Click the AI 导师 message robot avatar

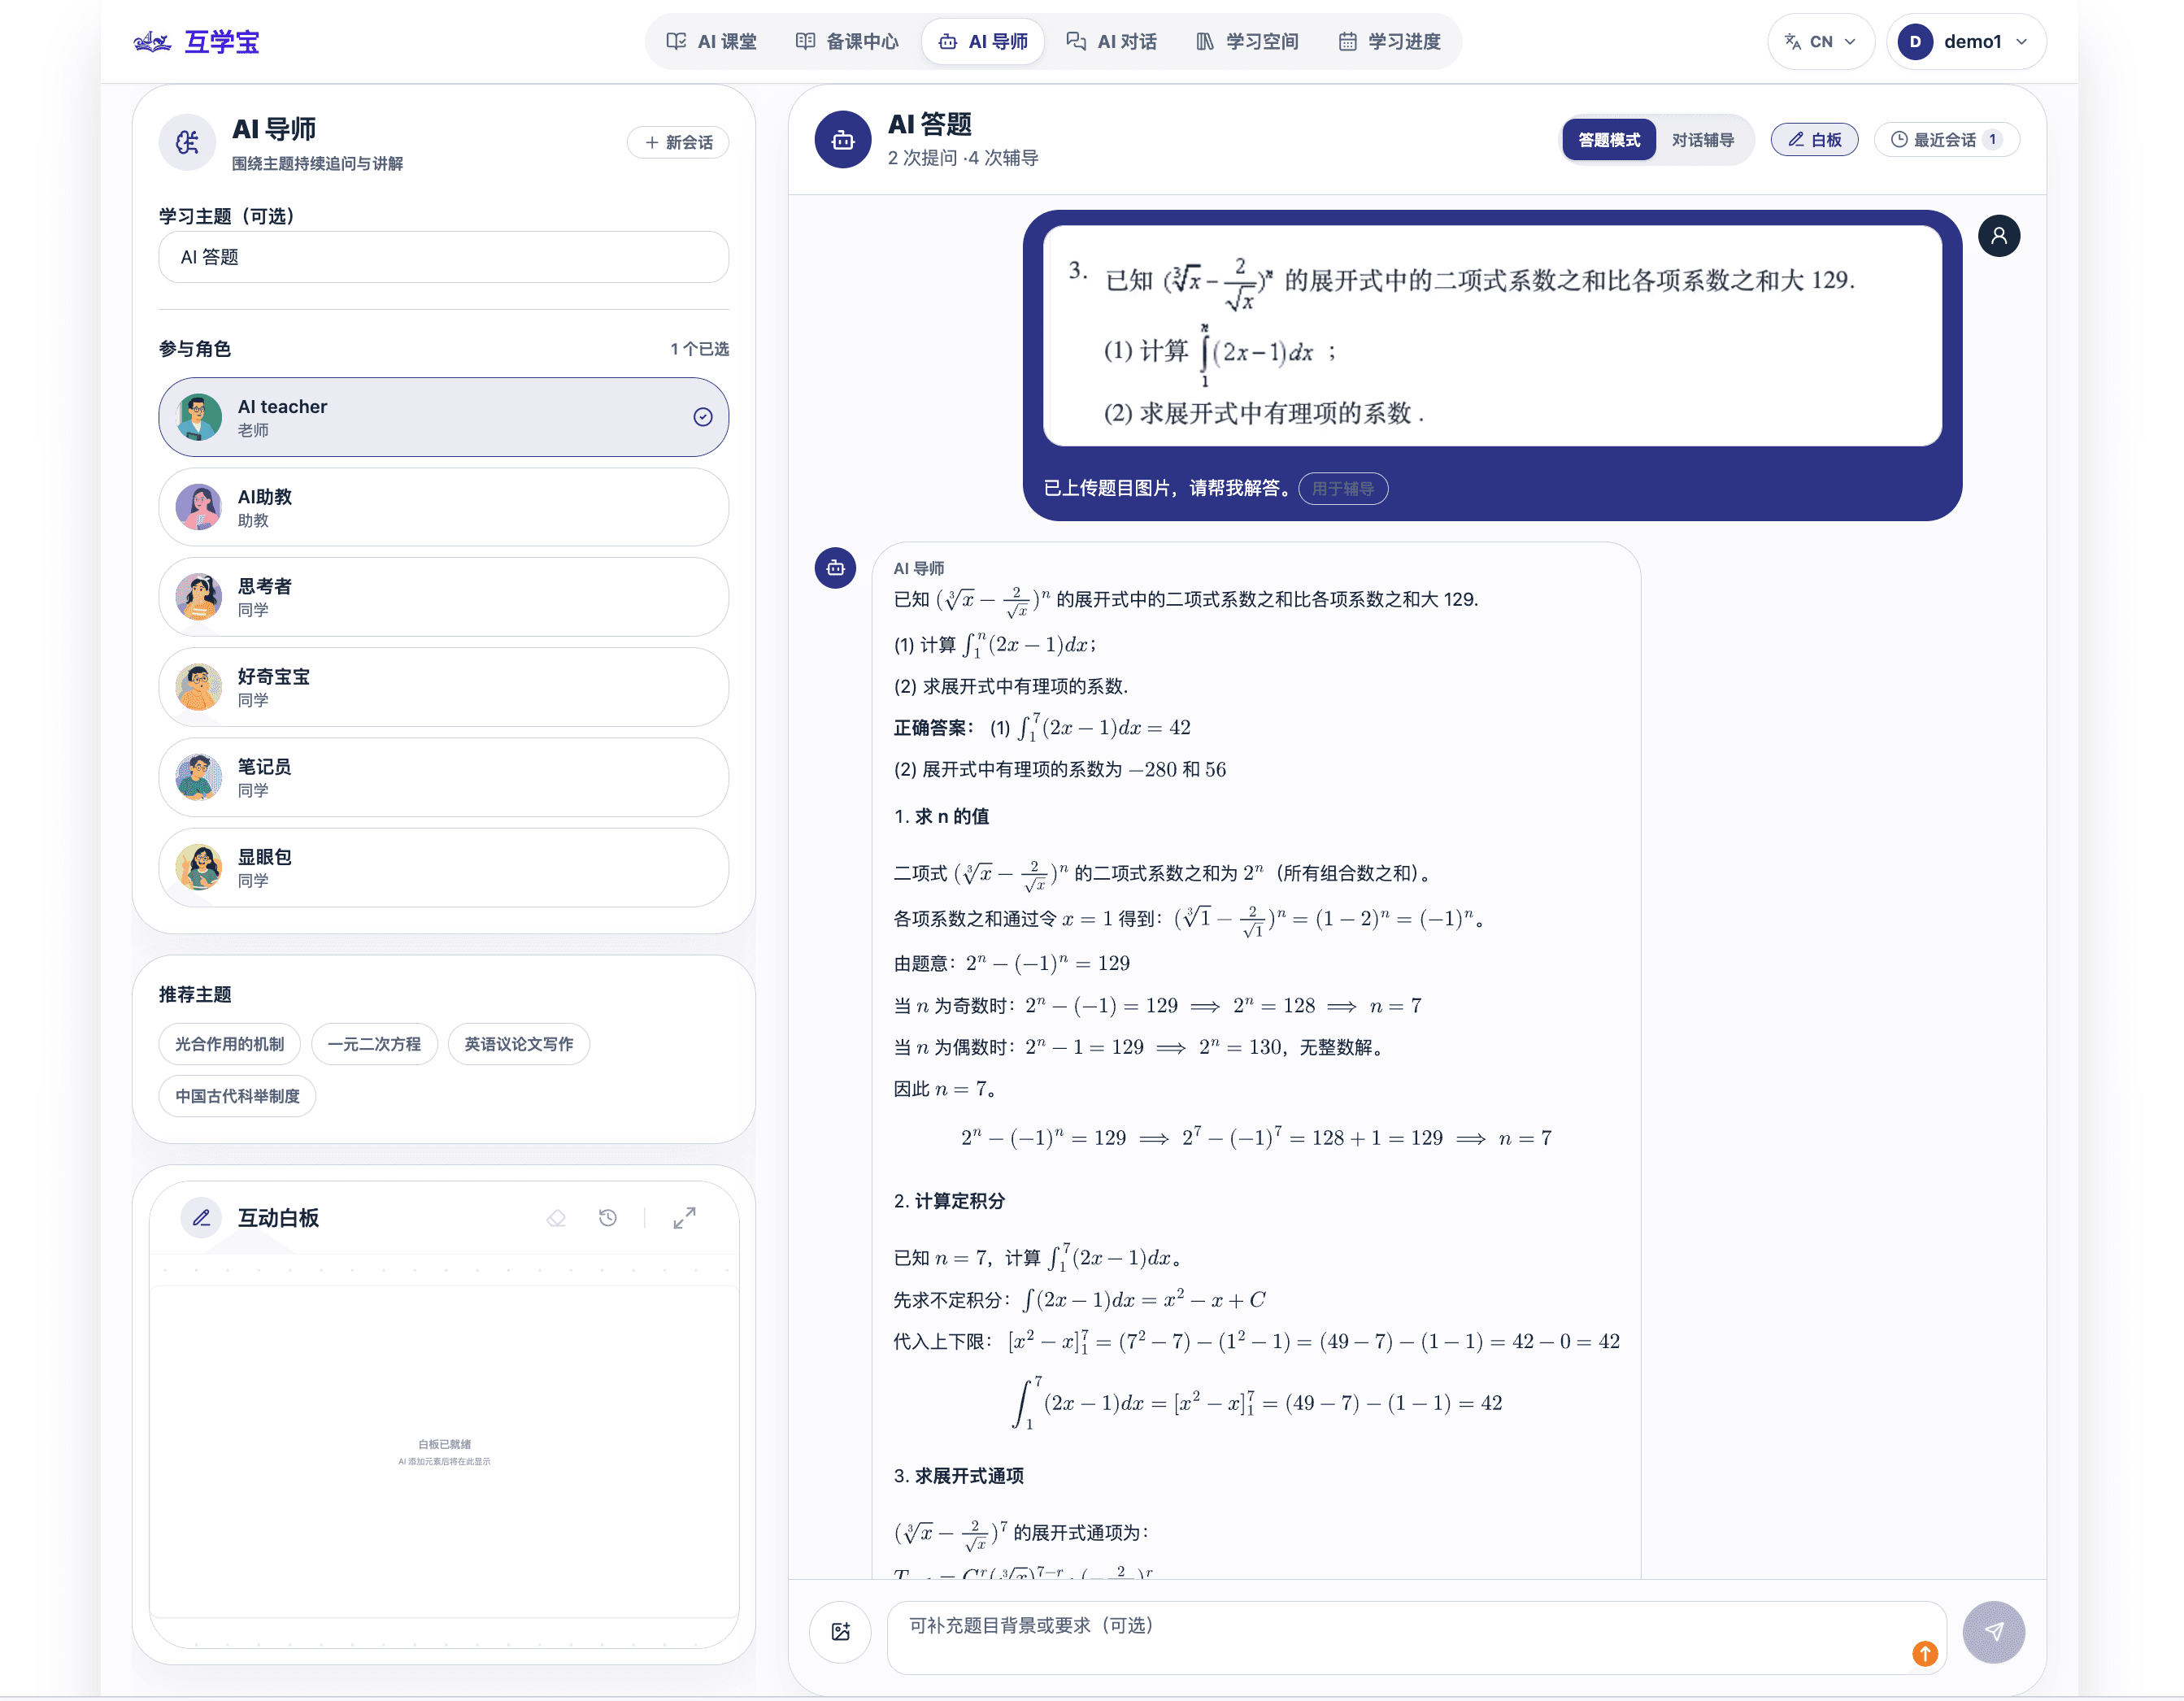(x=835, y=568)
